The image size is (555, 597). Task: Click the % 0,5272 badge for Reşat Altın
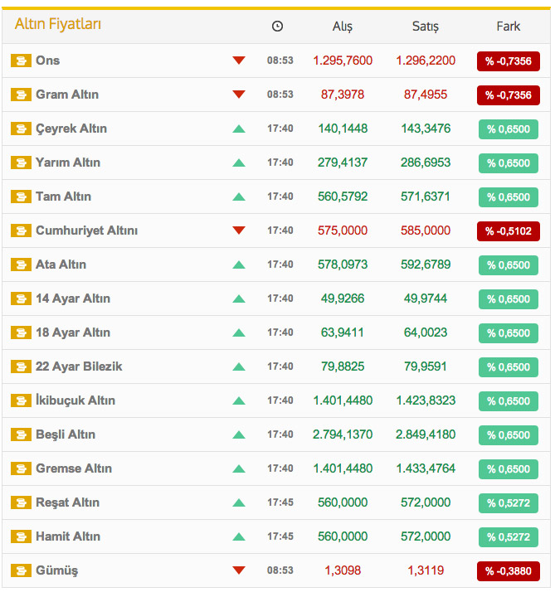coord(509,503)
